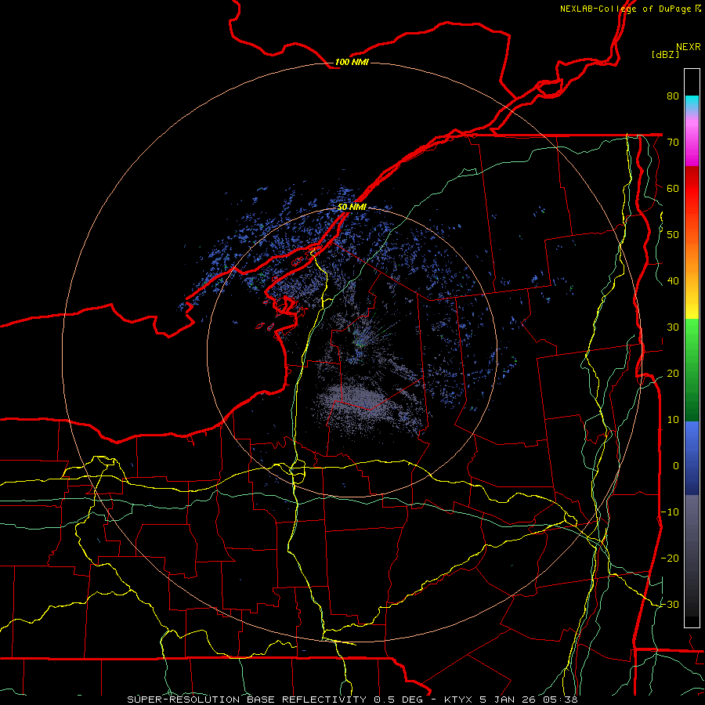Click the 60 dBZ scale value
The height and width of the screenshot is (705, 705).
tap(673, 188)
